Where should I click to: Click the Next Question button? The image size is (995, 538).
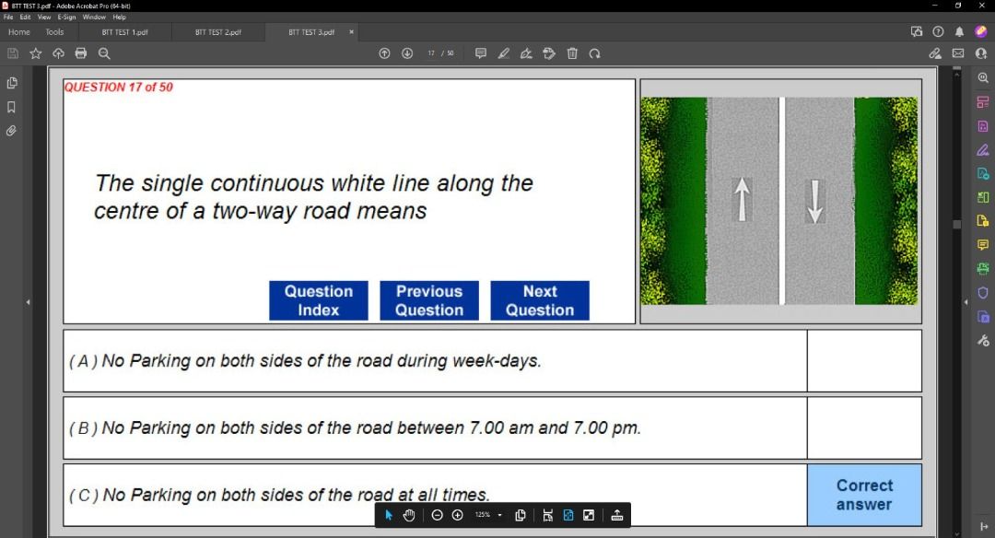(539, 300)
